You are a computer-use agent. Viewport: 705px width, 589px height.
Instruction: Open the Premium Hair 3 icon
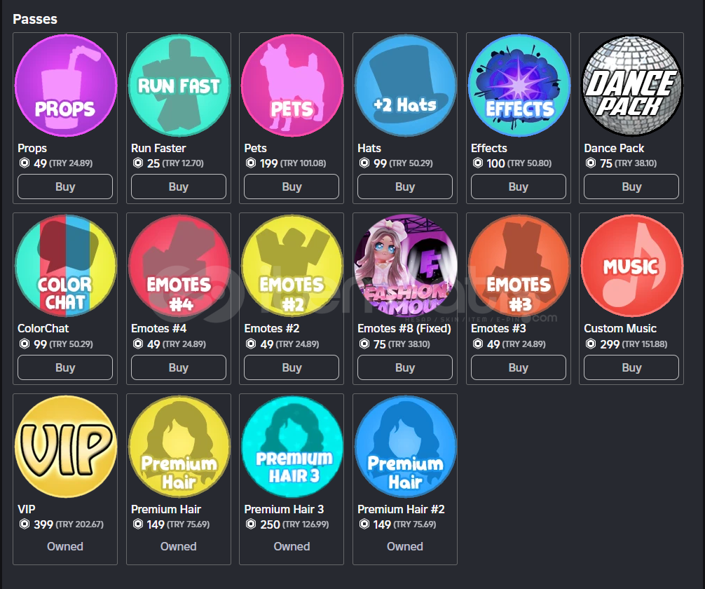pos(292,447)
